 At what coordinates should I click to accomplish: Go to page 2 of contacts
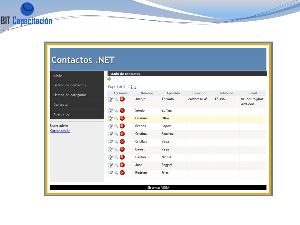point(132,87)
